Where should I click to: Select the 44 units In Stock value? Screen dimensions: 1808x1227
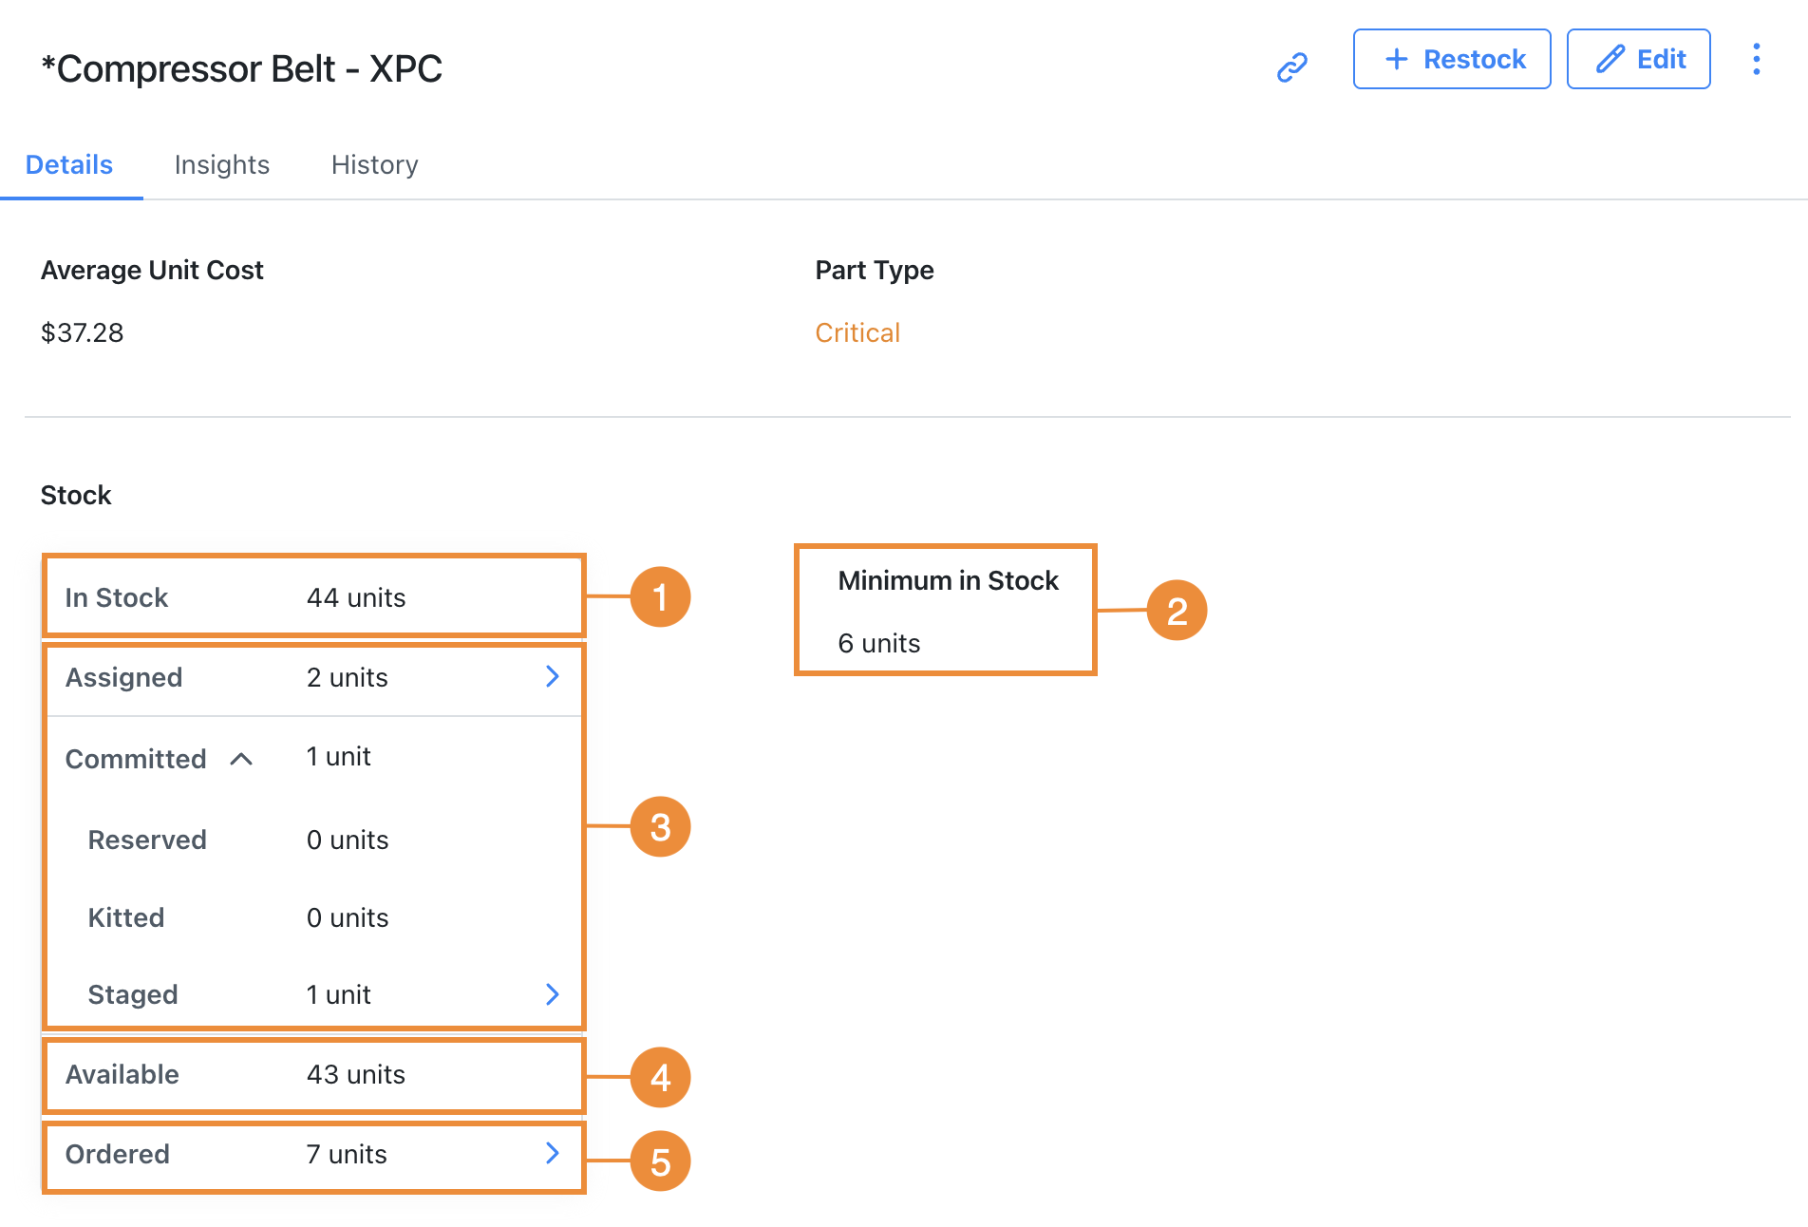[356, 597]
